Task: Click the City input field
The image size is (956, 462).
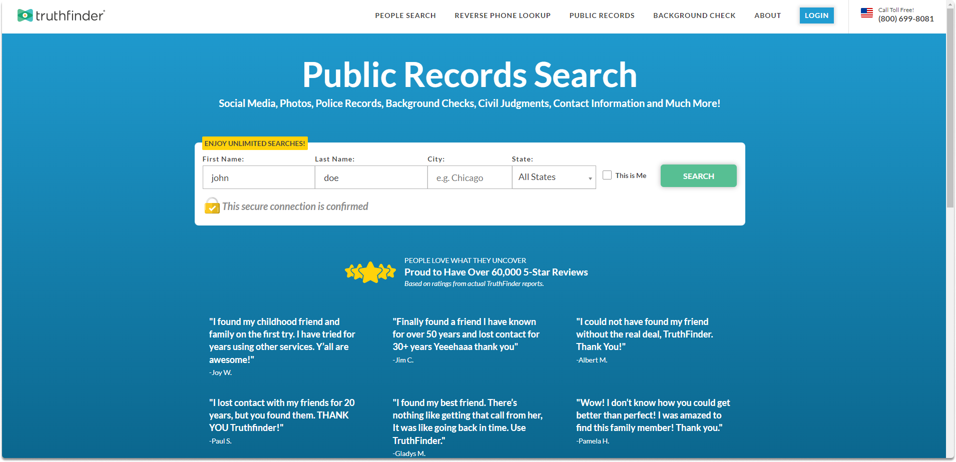Action: (x=470, y=177)
